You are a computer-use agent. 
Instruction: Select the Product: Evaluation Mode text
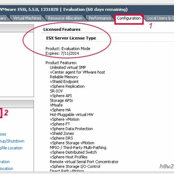tap(68, 49)
